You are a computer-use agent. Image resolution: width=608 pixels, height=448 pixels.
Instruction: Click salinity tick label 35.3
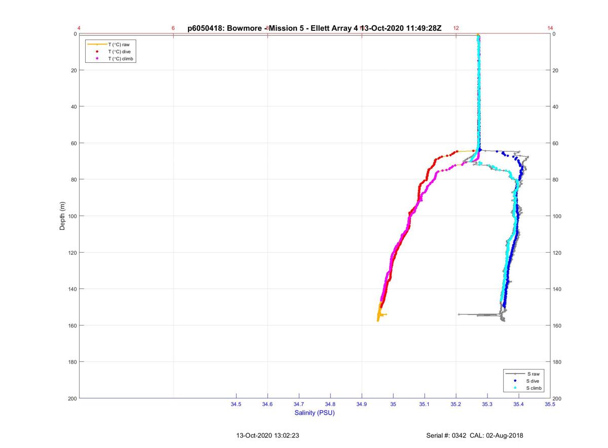[487, 404]
